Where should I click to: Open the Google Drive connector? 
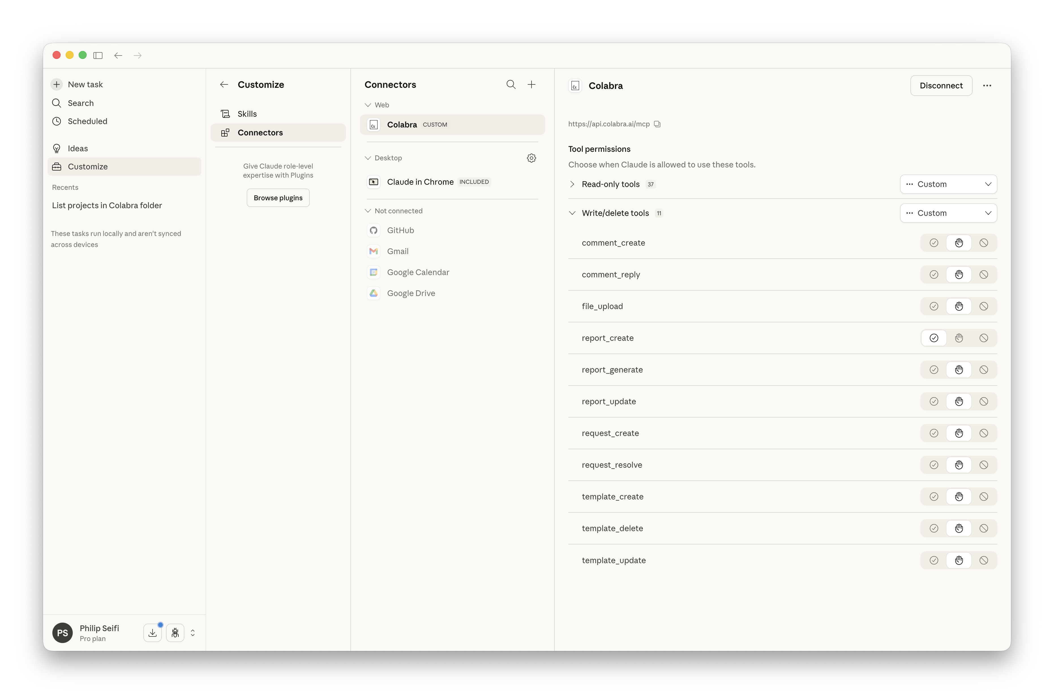410,293
